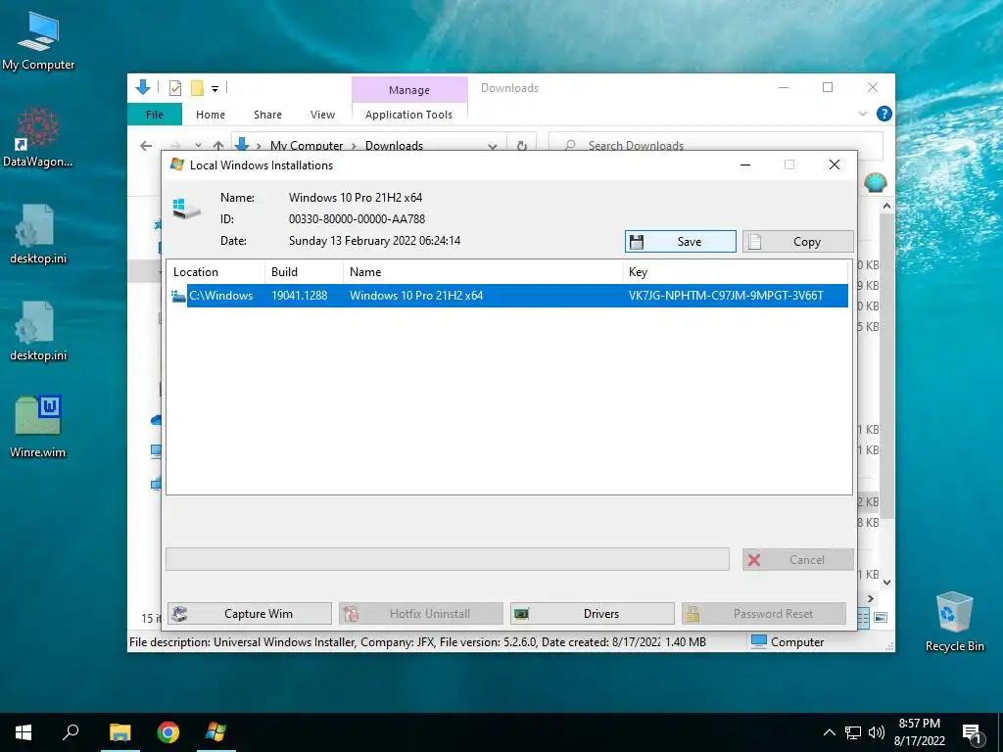Click the Windows flag app in the taskbar
Screen dimensions: 1003x752
click(x=216, y=732)
